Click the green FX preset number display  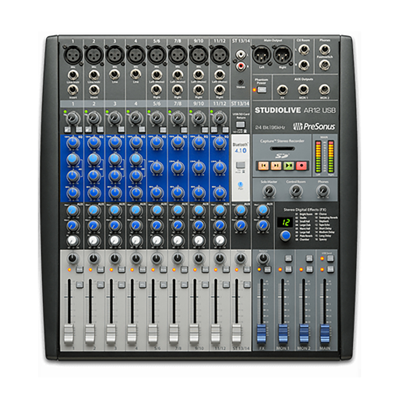(x=286, y=222)
